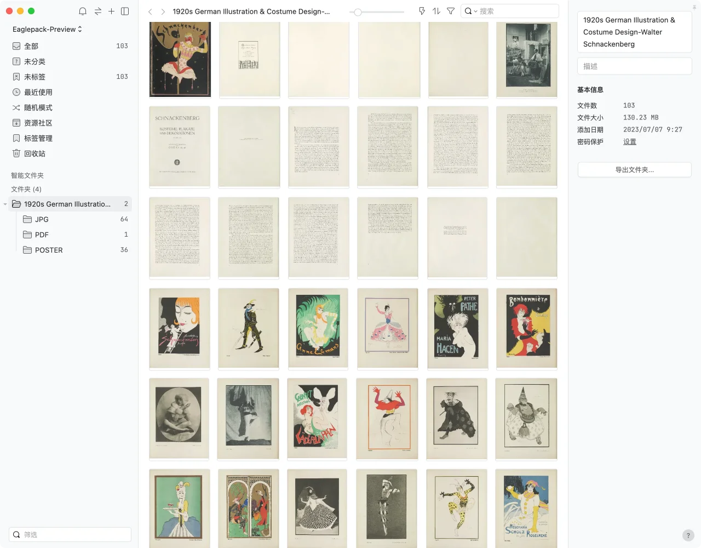Open the SCHNACKENBERG title page thumbnail
The height and width of the screenshot is (548, 701).
click(x=180, y=146)
